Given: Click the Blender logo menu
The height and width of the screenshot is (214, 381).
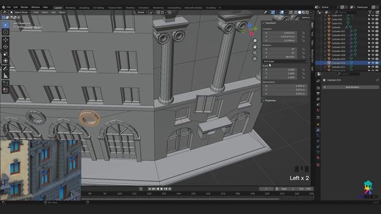Looking at the screenshot, I should point(4,7).
